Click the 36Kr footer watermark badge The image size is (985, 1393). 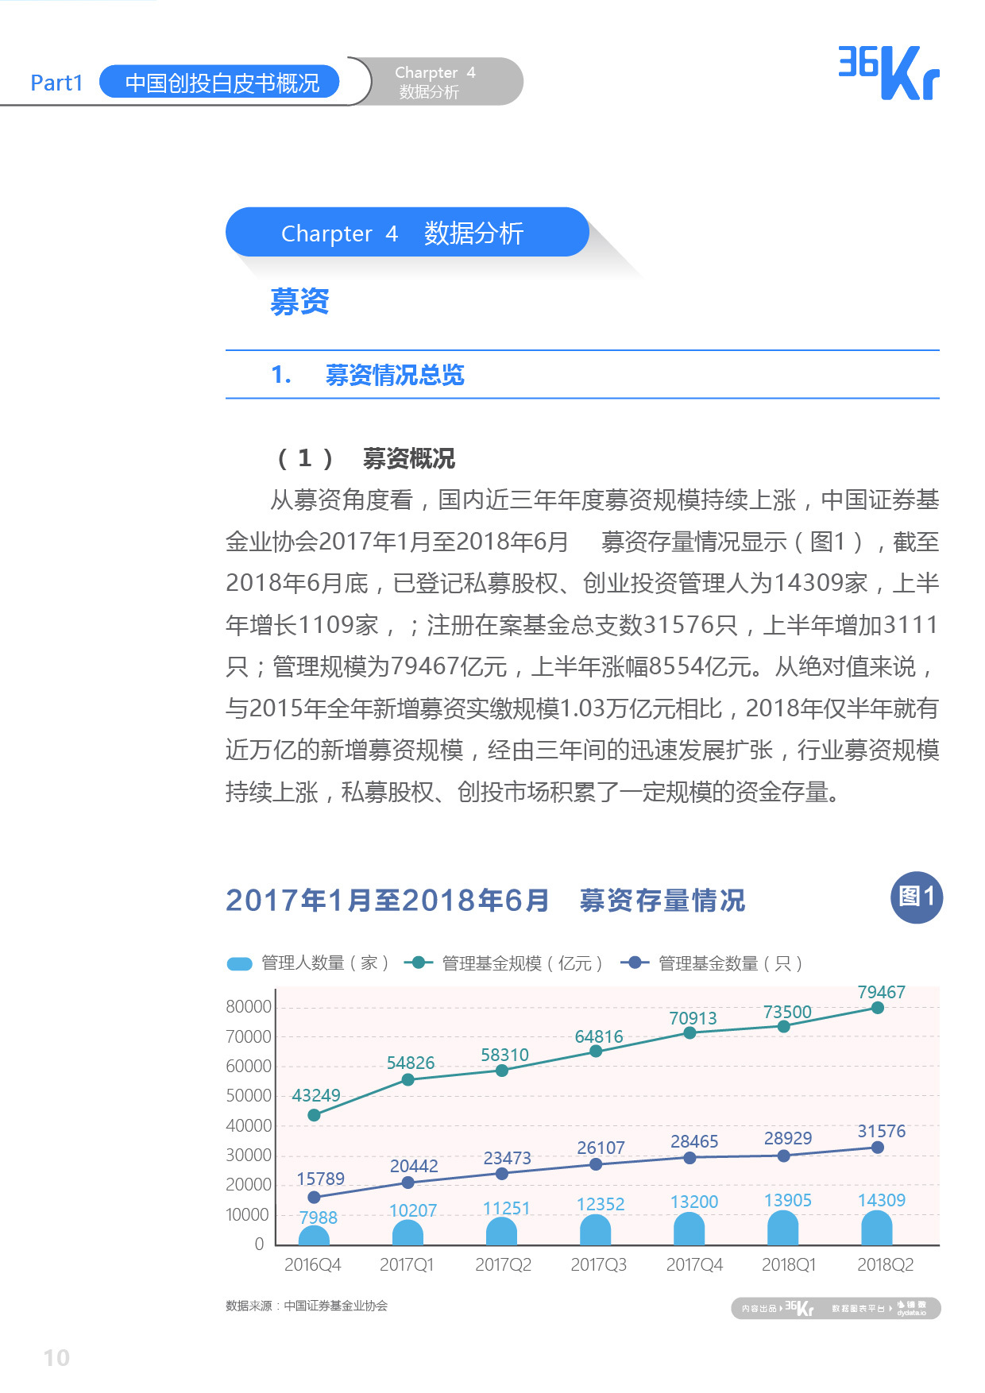click(x=836, y=1308)
